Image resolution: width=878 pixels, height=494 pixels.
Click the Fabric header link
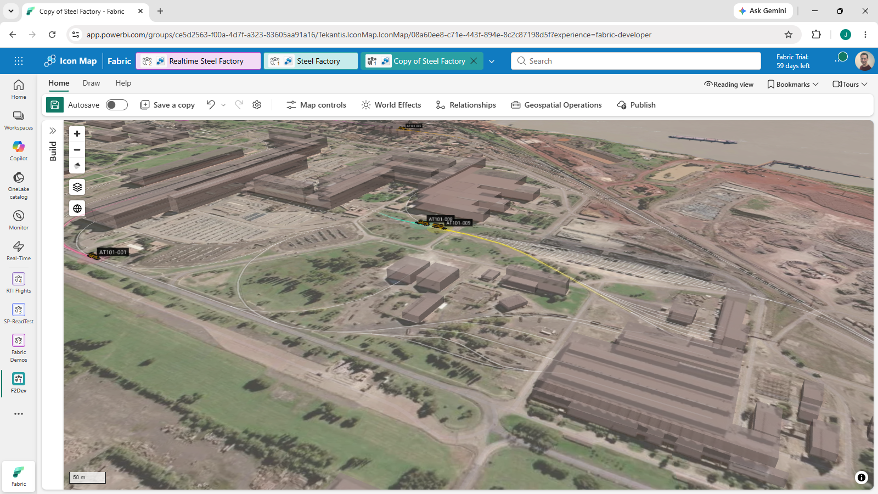119,61
